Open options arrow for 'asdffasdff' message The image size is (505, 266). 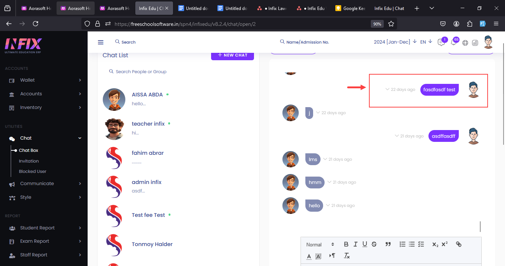tap(397, 136)
